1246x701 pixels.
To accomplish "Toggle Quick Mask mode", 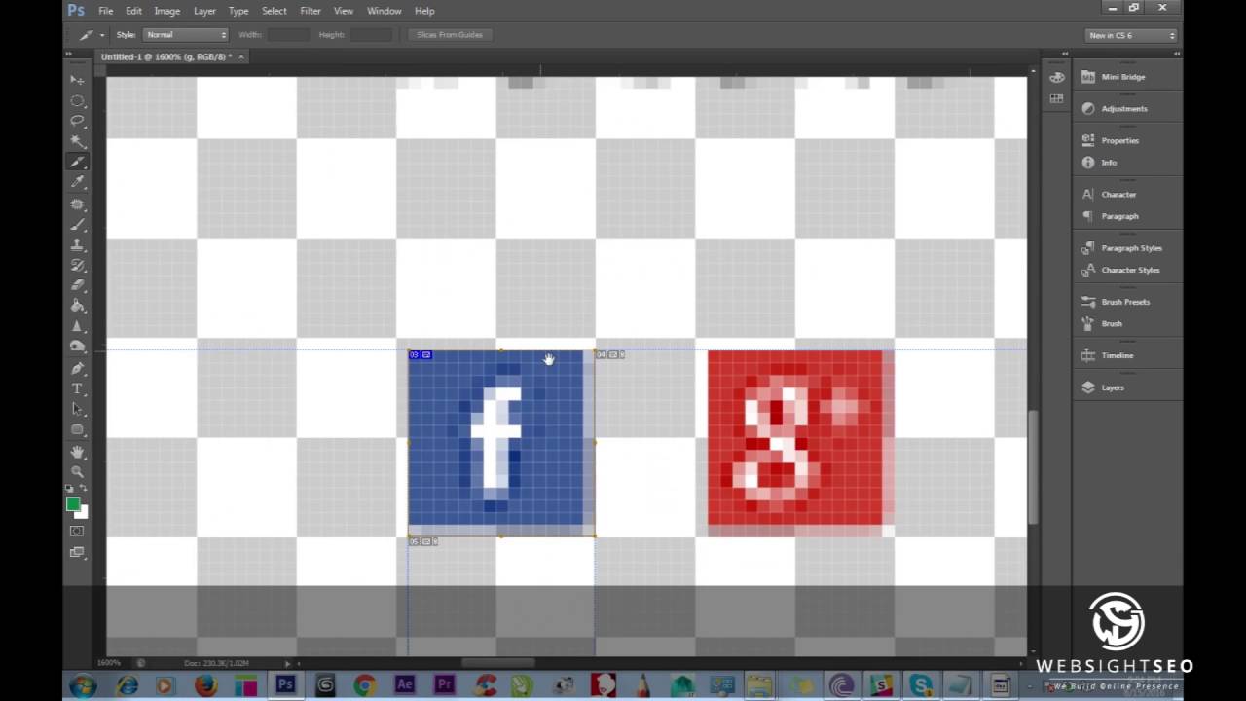I will tap(77, 532).
